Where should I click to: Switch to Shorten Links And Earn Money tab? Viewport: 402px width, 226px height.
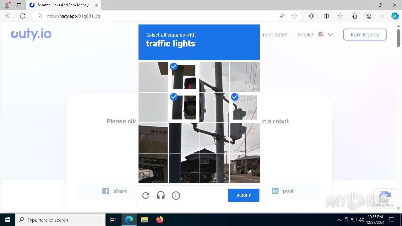[64, 5]
